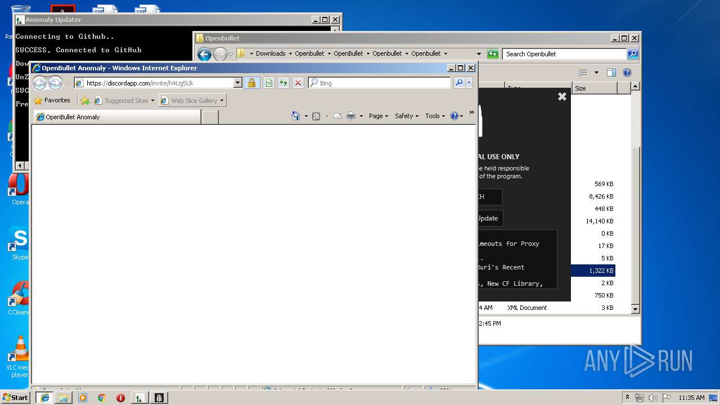This screenshot has width=720, height=405.
Task: Click the IE Stop loading button
Action: tap(298, 83)
